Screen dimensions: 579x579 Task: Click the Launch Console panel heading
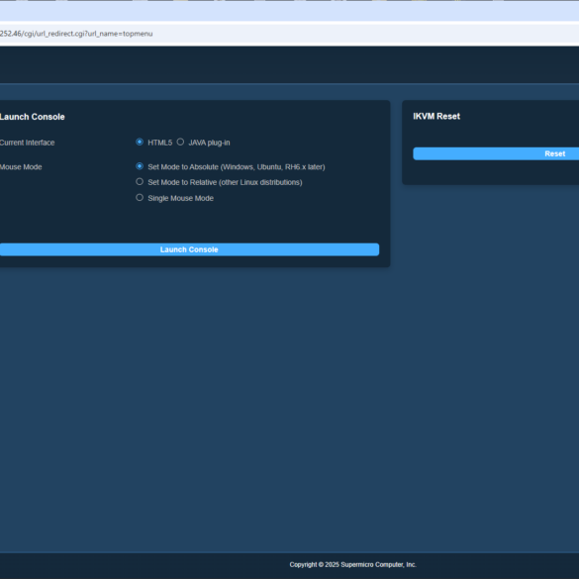32,117
